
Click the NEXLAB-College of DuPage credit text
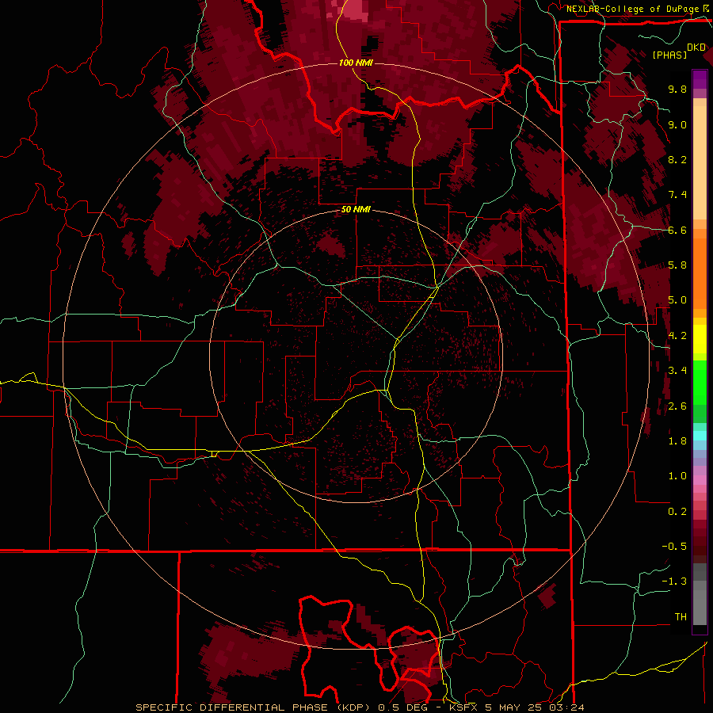click(x=634, y=9)
